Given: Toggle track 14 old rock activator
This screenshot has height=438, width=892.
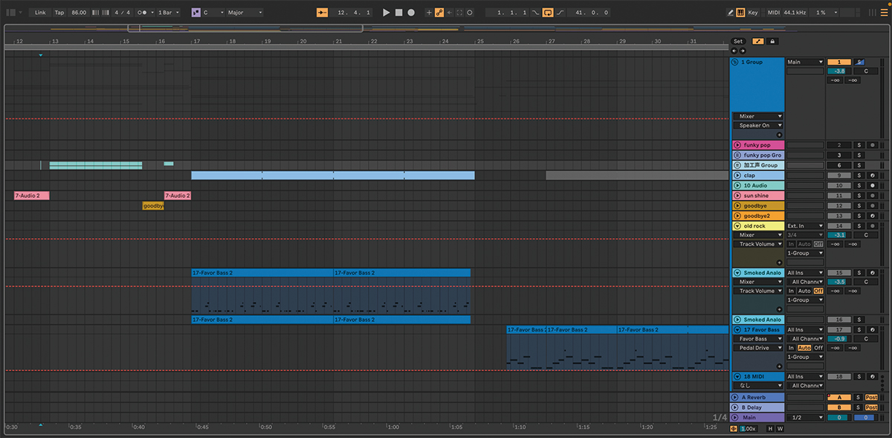Looking at the screenshot, I should point(839,226).
